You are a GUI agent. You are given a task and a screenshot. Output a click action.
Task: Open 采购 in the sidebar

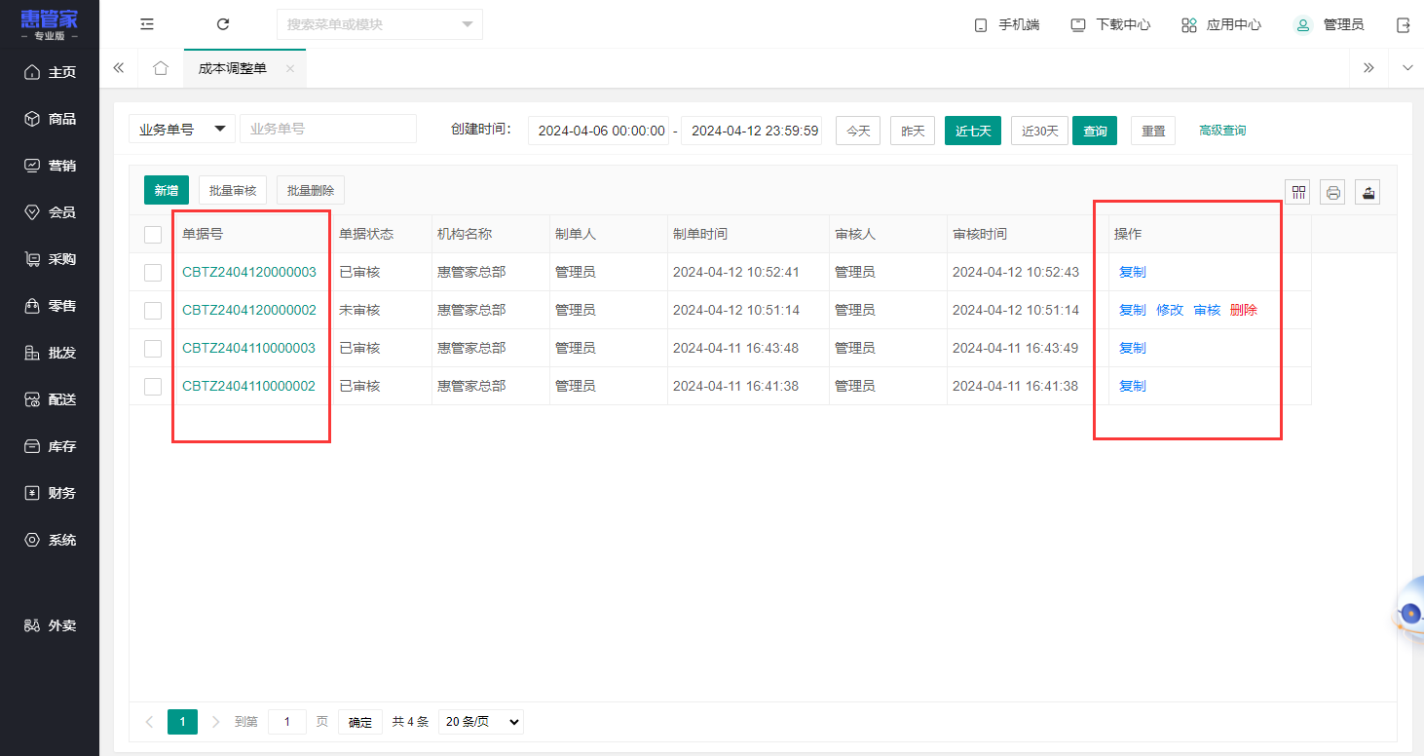(x=50, y=259)
